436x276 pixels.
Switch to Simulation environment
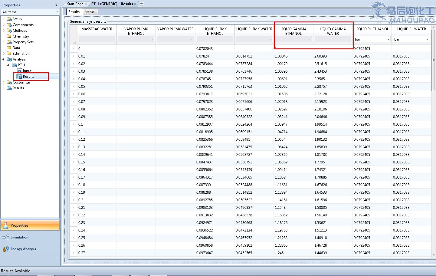coord(30,237)
